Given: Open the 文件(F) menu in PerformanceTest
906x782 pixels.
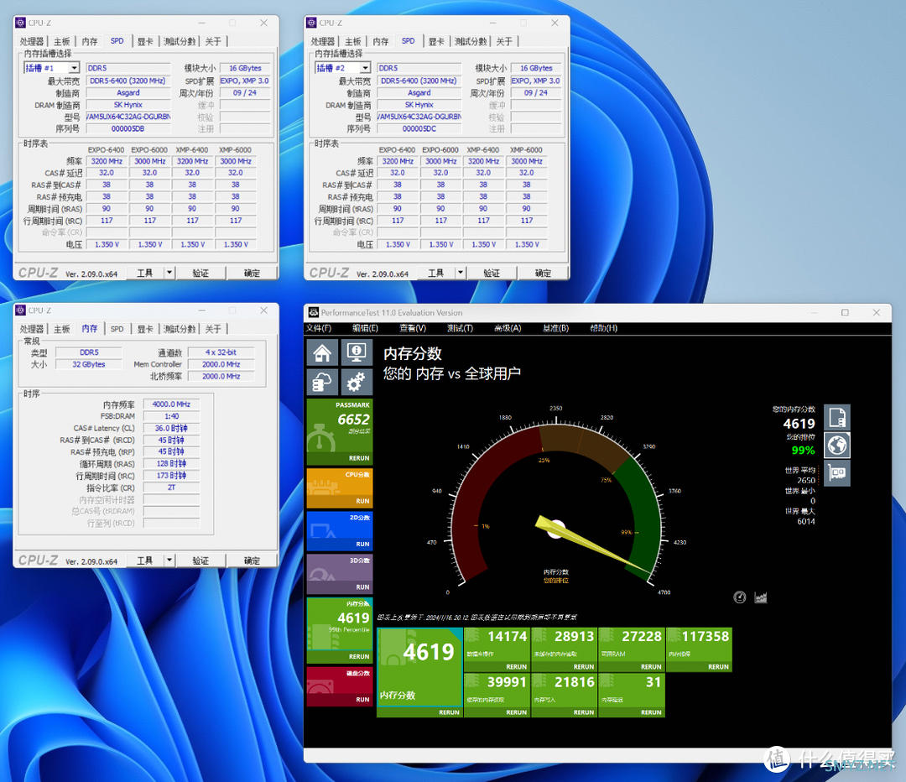Looking at the screenshot, I should (319, 328).
